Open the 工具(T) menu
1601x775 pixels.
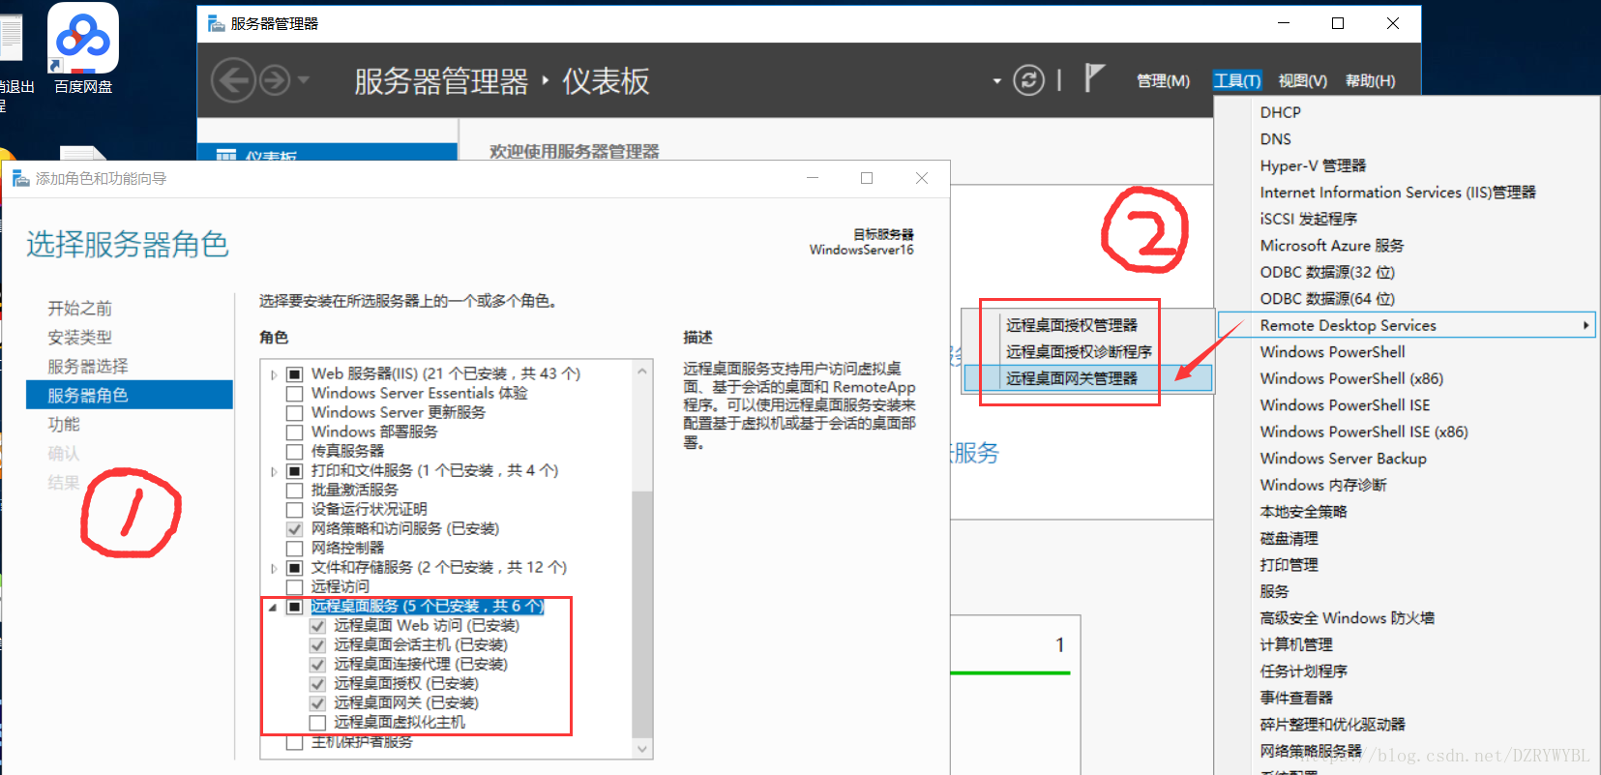coord(1237,81)
